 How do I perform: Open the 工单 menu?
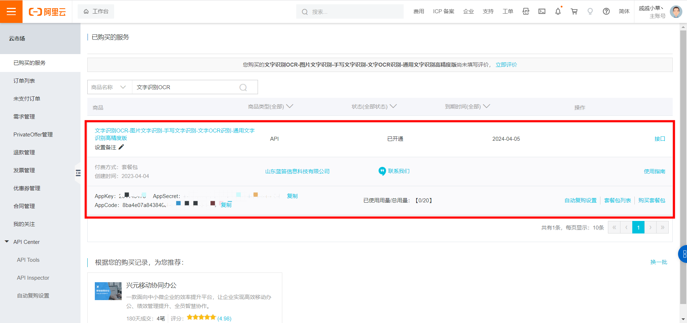tap(508, 11)
